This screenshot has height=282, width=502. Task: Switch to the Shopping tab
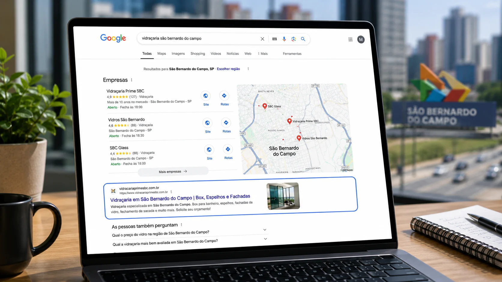pyautogui.click(x=198, y=54)
